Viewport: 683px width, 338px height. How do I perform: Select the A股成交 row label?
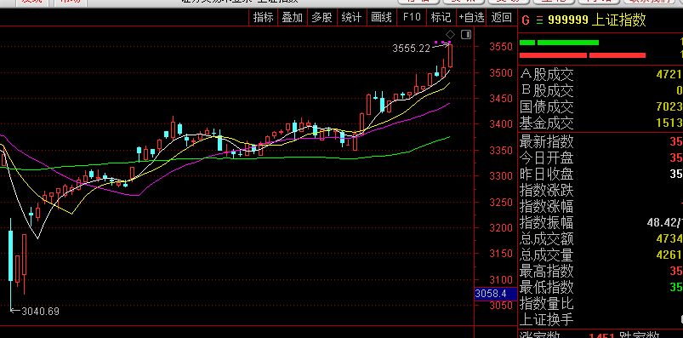(547, 75)
